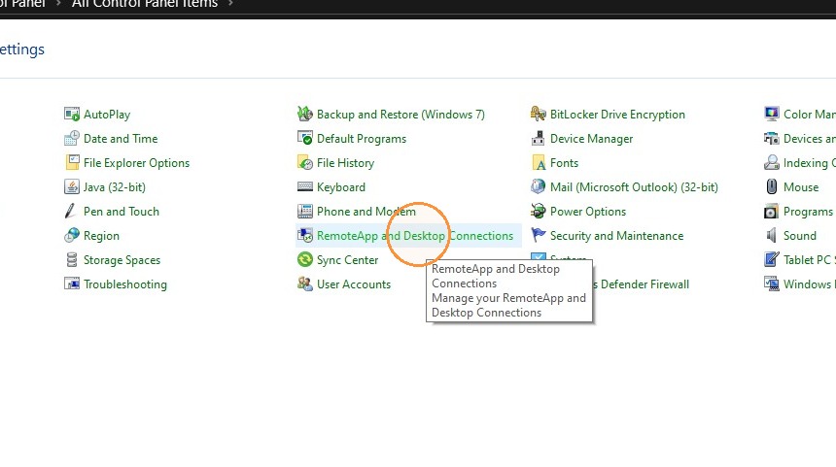Viewport: 836px width, 467px height.
Task: Click the Power Options icon
Action: (x=538, y=212)
